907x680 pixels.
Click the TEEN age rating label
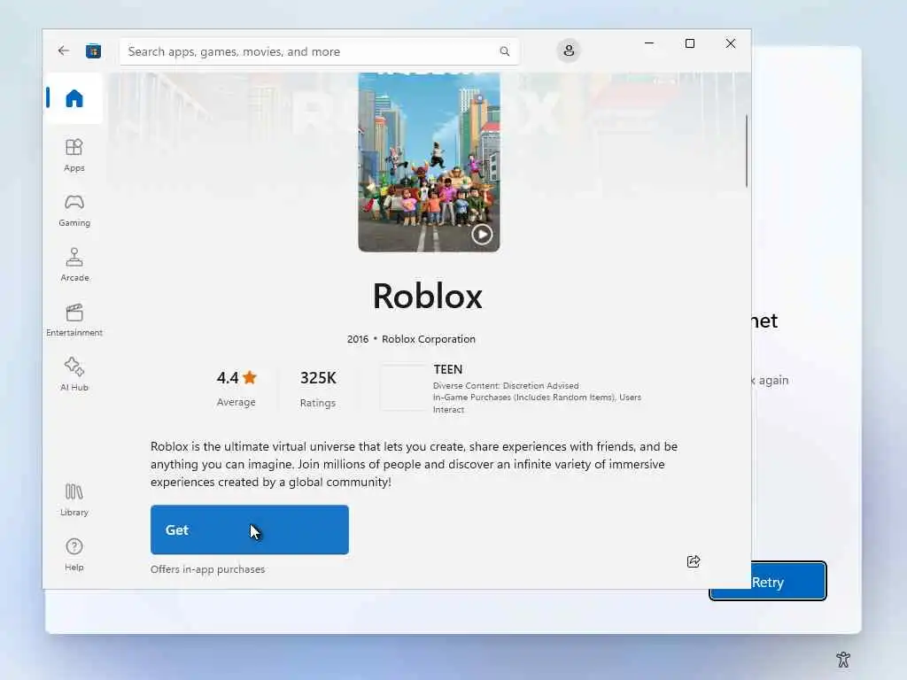[447, 369]
